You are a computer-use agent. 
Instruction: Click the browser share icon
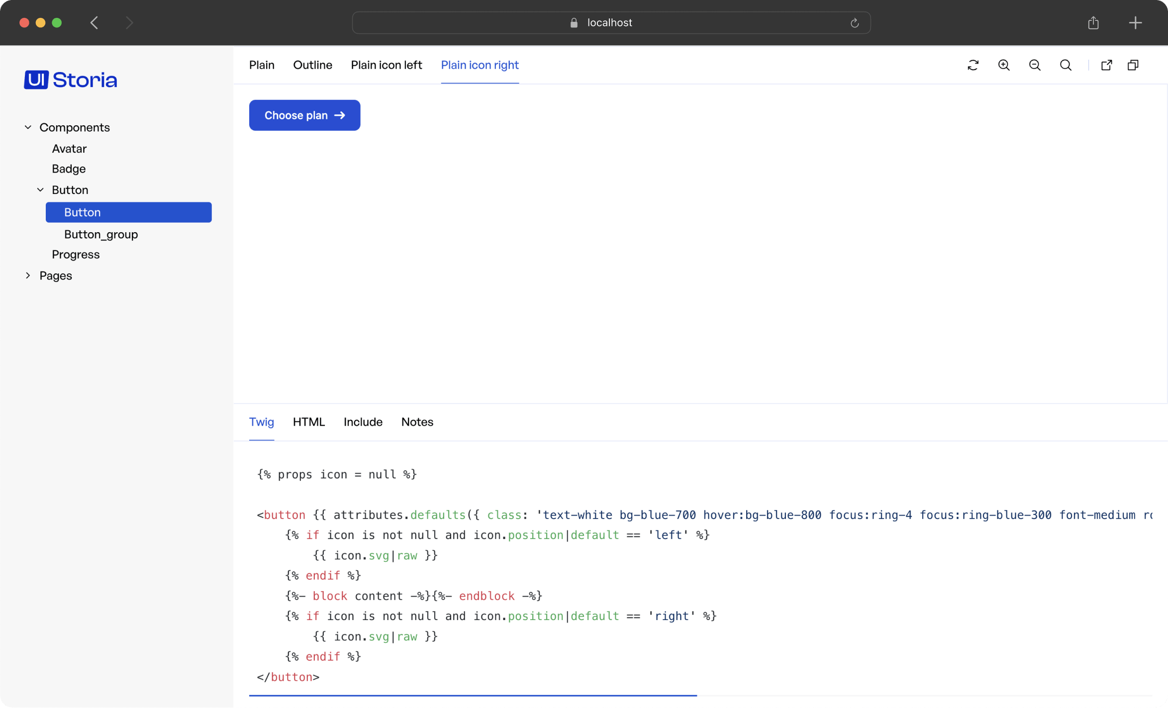pyautogui.click(x=1093, y=23)
